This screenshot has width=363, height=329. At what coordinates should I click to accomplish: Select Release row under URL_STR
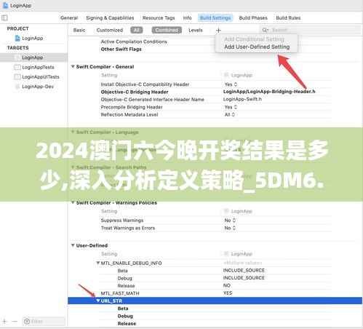(127, 324)
